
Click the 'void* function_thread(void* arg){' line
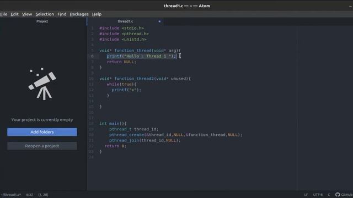coord(140,51)
